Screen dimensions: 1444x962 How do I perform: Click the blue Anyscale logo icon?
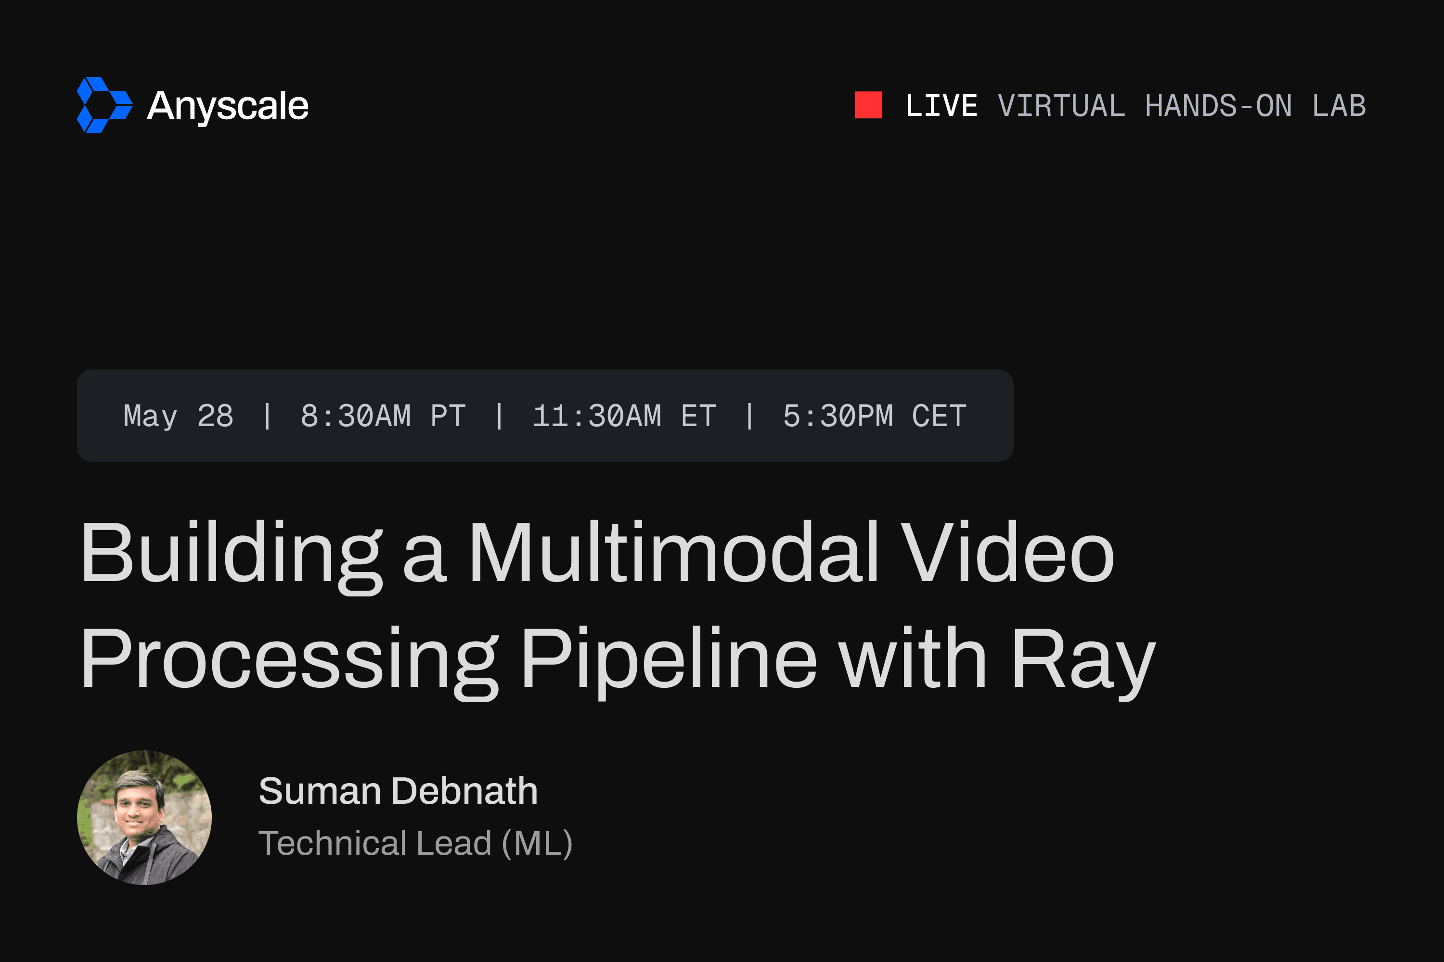click(104, 105)
